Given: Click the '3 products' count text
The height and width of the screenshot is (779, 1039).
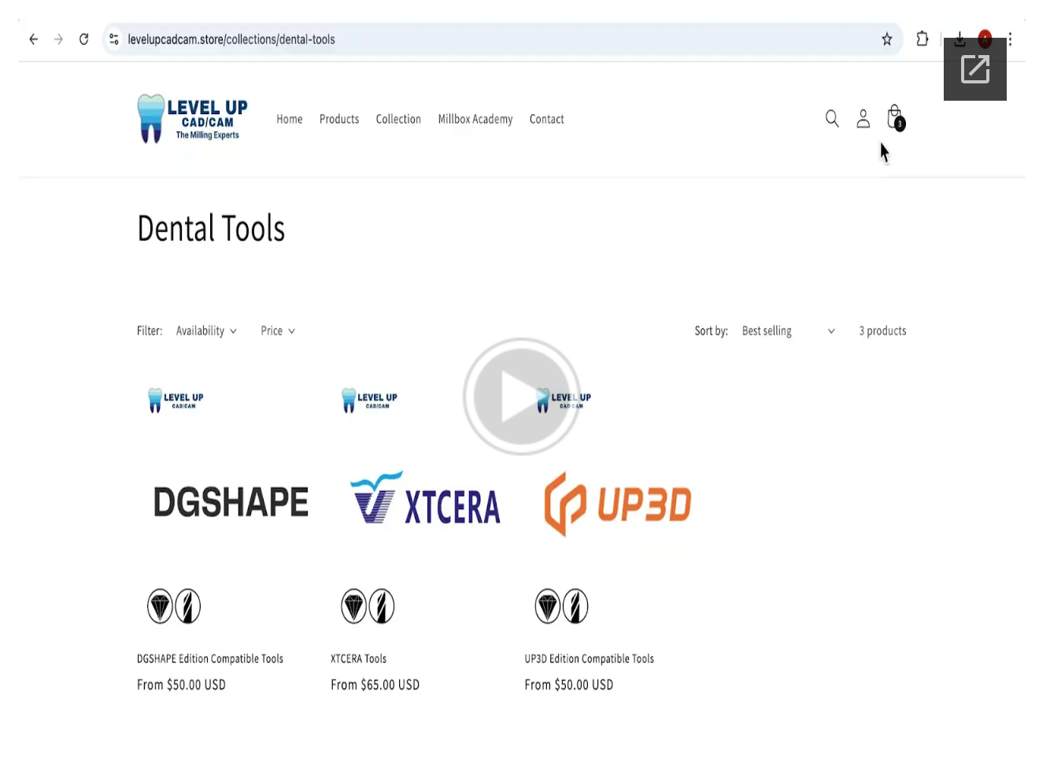Looking at the screenshot, I should tap(882, 330).
